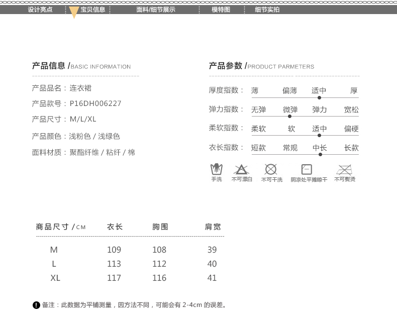Click the softness scale dot at 适中
This screenshot has width=397, height=324.
[x=319, y=135]
